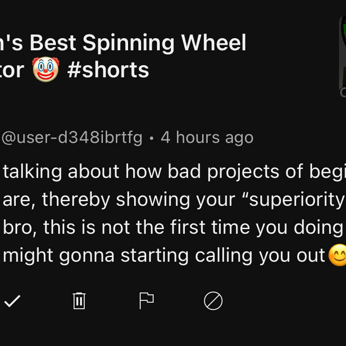Click the comment line starting "talking about how bad"
Image resolution: width=346 pixels, height=346 pixels.
click(172, 172)
